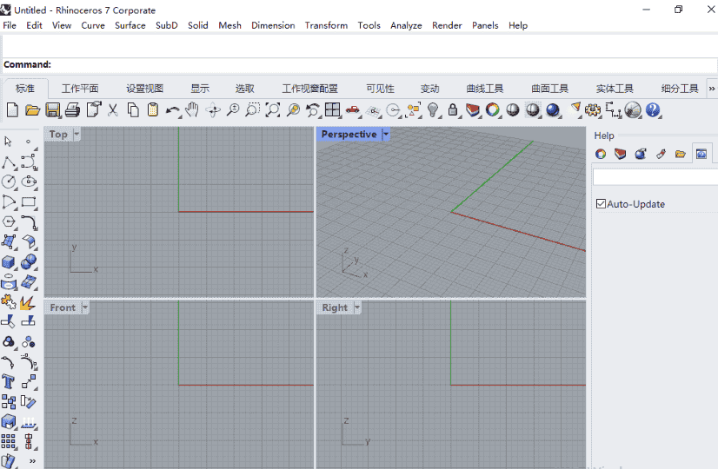Click the Undo arrow icon
The image size is (718, 469).
click(x=171, y=110)
